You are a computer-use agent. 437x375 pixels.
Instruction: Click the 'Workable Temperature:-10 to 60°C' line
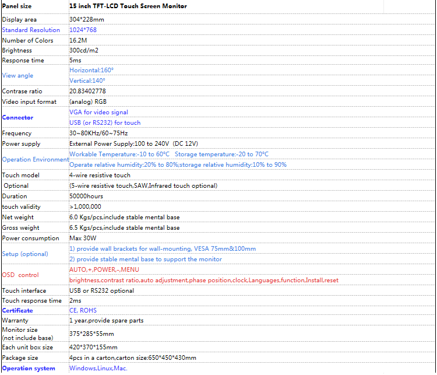(119, 155)
